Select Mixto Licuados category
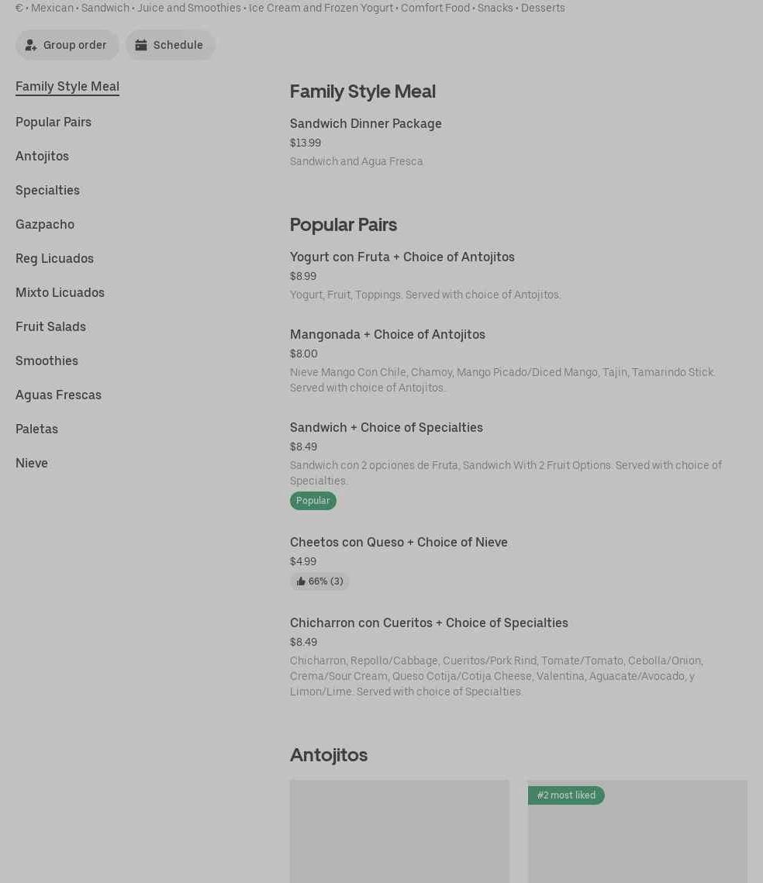 pos(60,292)
